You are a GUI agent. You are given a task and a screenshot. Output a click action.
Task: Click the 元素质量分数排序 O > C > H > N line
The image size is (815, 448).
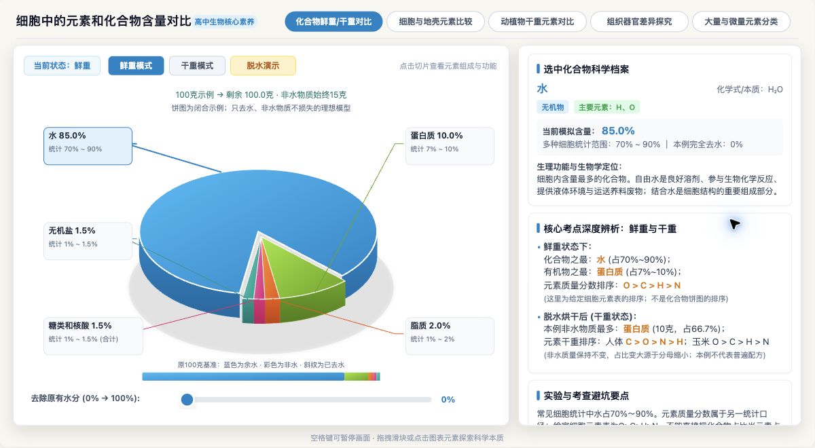[x=612, y=286]
